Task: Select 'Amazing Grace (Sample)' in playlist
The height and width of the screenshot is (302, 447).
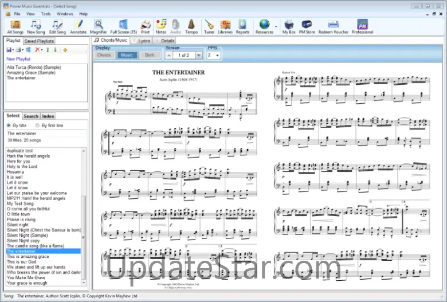Action: [x=31, y=73]
